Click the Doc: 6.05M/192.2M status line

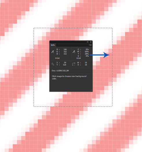pos(60,71)
